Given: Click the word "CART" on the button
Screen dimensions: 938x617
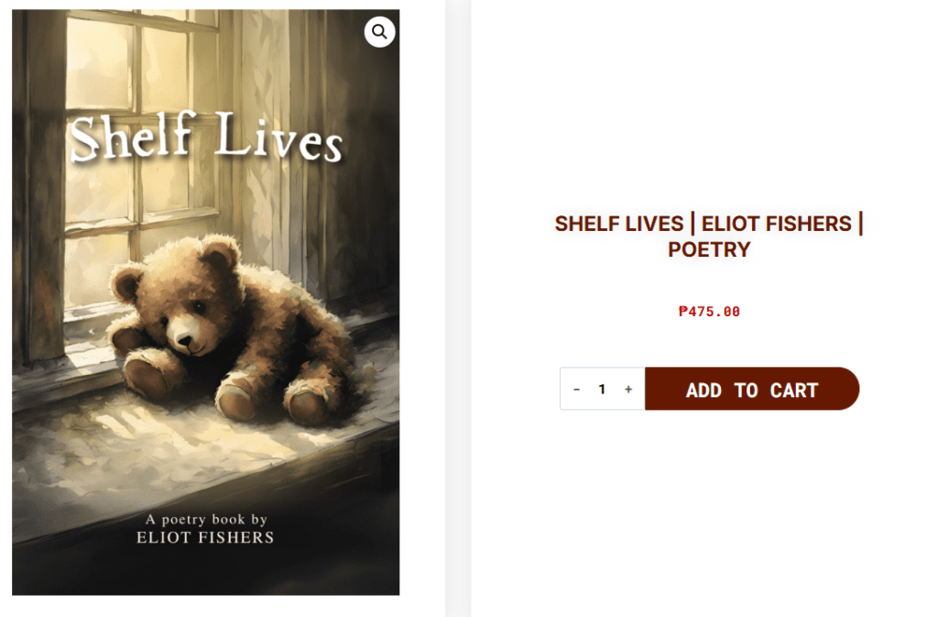Looking at the screenshot, I should pyautogui.click(x=793, y=391).
